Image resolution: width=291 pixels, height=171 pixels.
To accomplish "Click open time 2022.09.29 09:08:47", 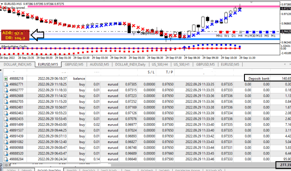I will tap(52, 148).
